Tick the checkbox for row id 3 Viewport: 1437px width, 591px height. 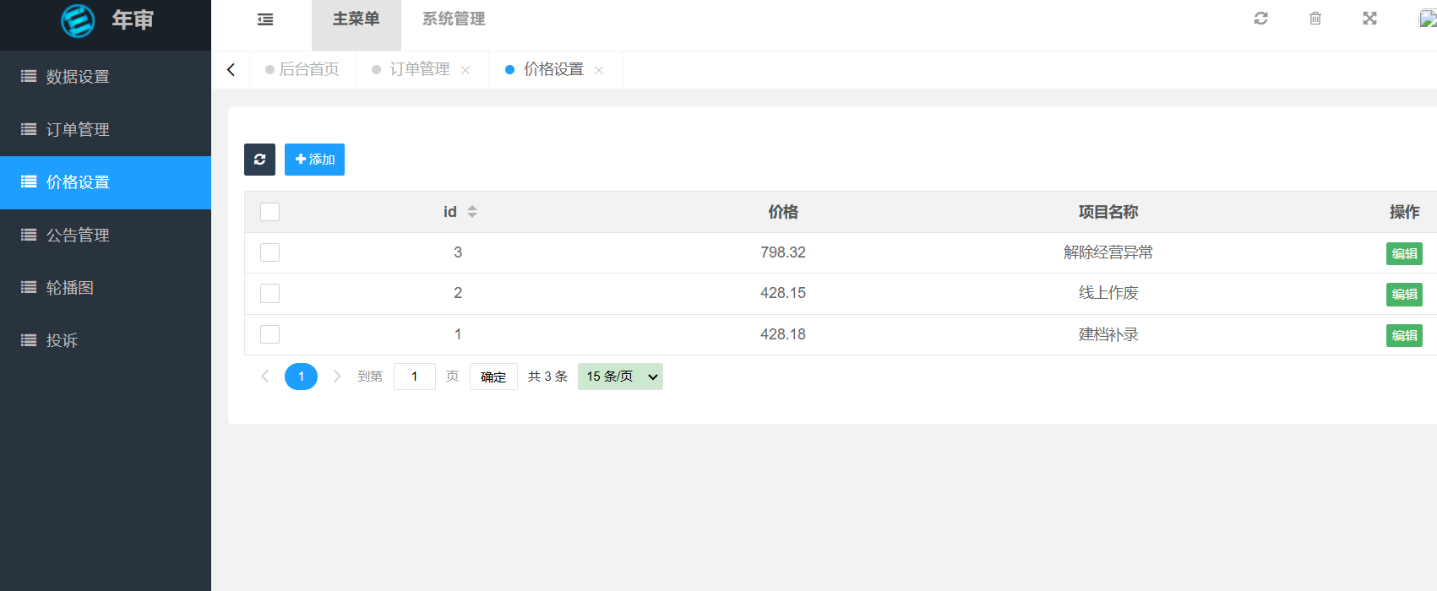pos(269,252)
